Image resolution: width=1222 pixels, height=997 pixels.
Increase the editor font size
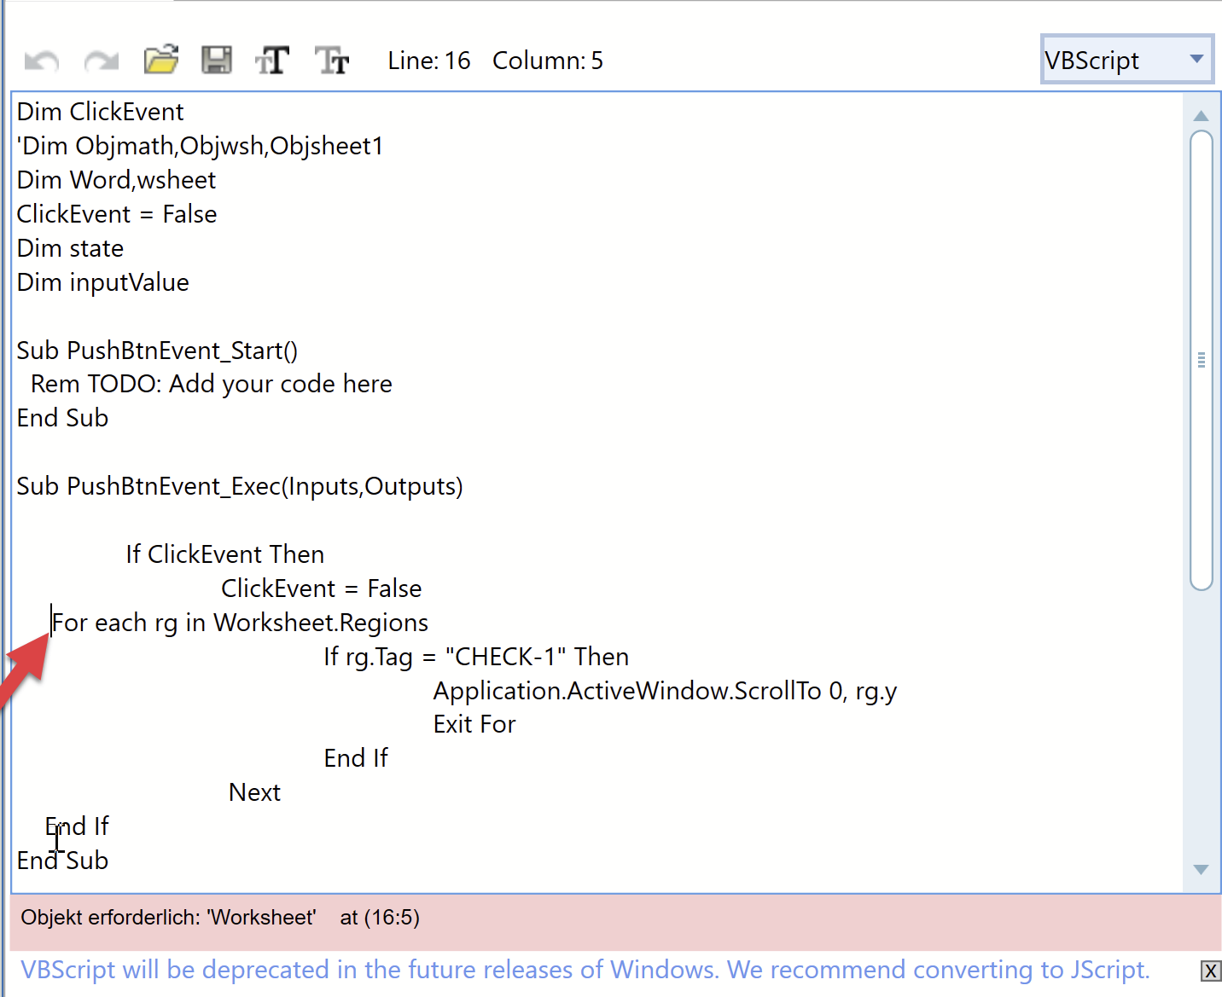coord(272,60)
